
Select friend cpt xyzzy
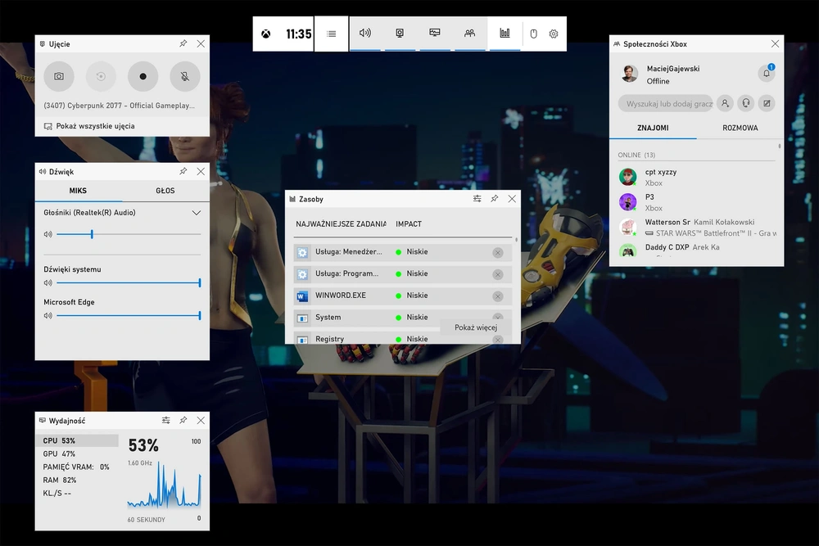click(697, 177)
